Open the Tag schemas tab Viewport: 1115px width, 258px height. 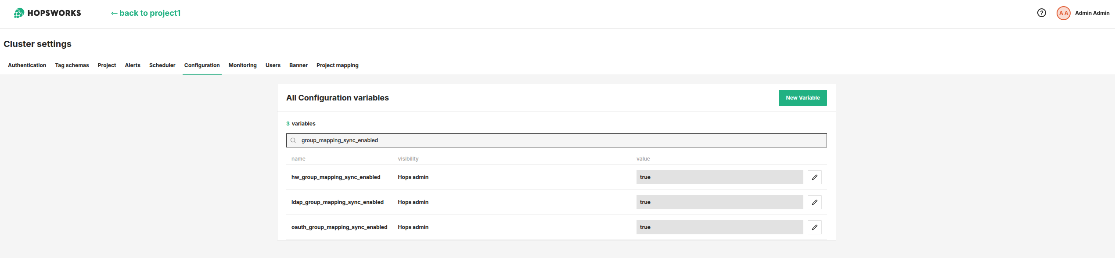click(x=72, y=65)
